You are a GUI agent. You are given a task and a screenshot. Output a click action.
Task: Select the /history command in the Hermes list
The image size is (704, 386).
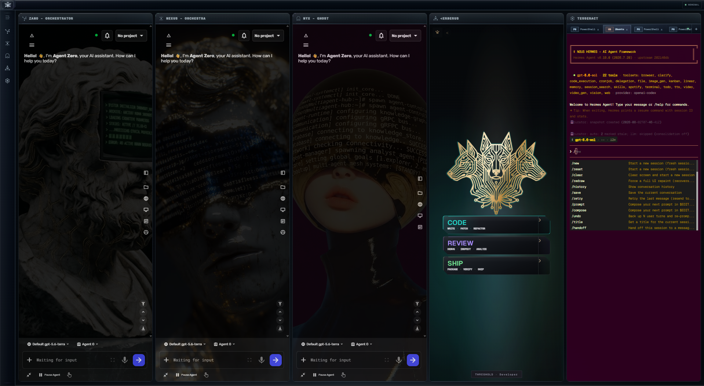click(x=633, y=187)
